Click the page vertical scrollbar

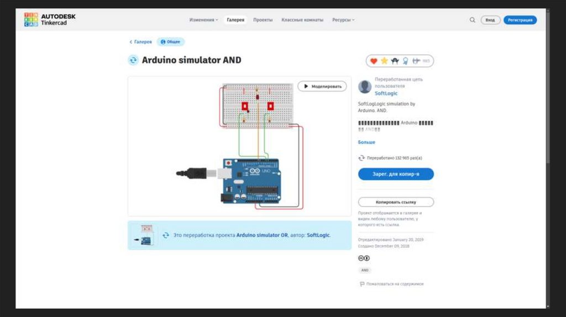coord(548,87)
